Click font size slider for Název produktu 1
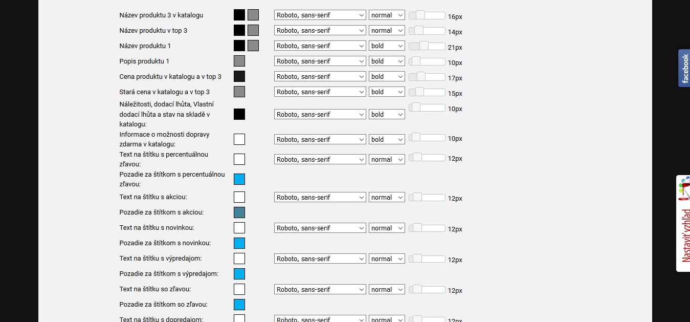690x322 pixels. pyautogui.click(x=427, y=46)
